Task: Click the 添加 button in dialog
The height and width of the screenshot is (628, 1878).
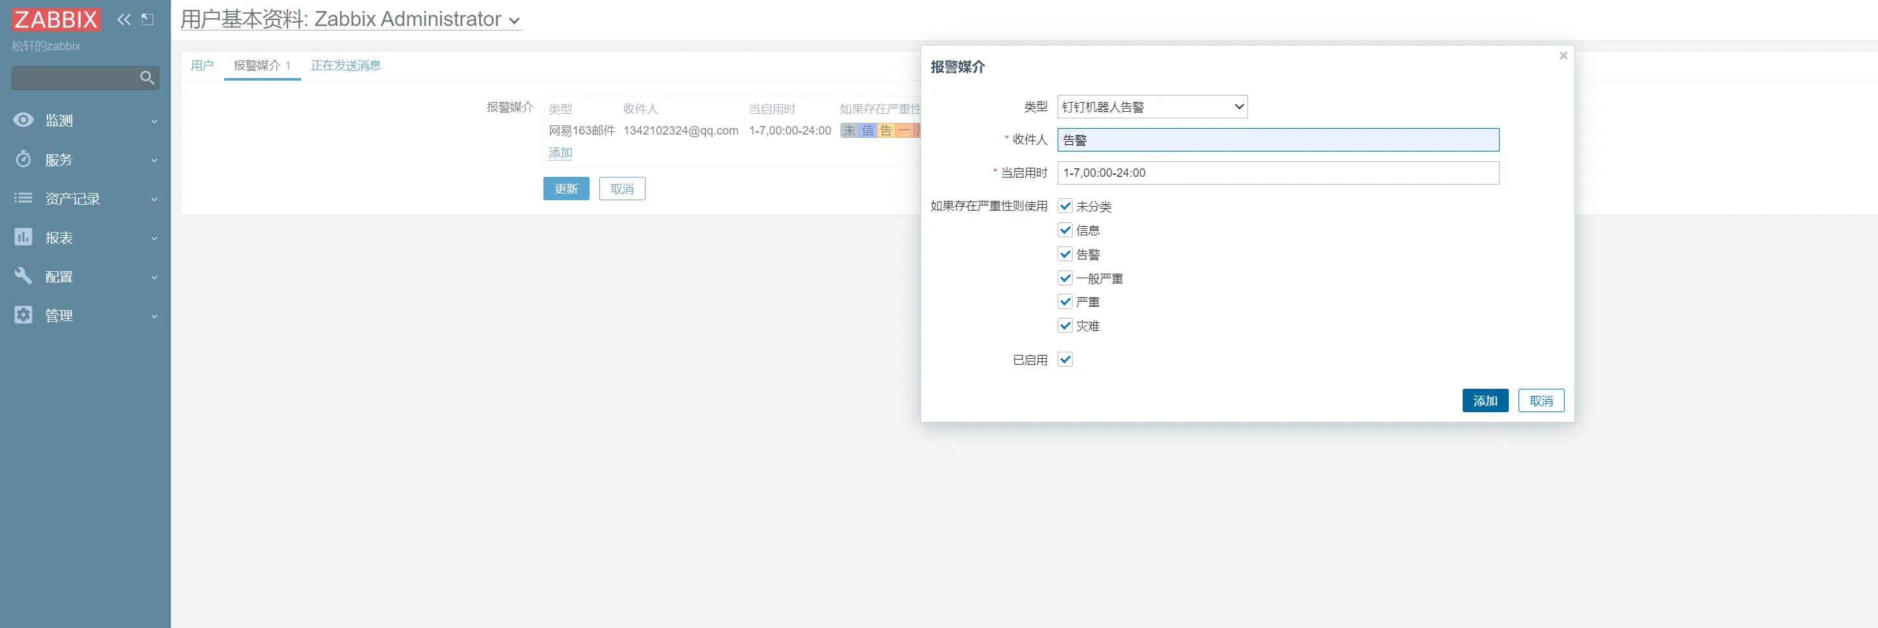Action: pos(1484,401)
